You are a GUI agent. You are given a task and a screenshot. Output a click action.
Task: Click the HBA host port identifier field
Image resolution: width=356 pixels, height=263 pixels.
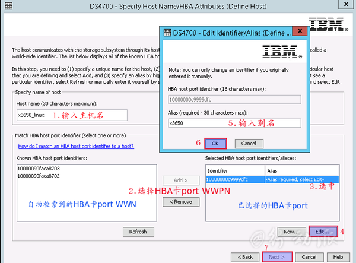234,100
